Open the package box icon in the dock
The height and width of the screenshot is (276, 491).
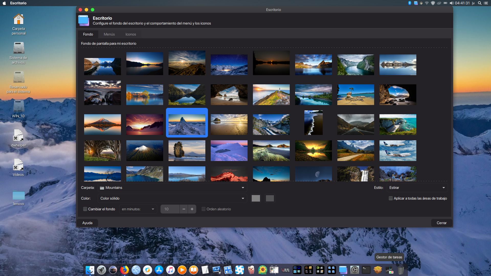(x=378, y=270)
